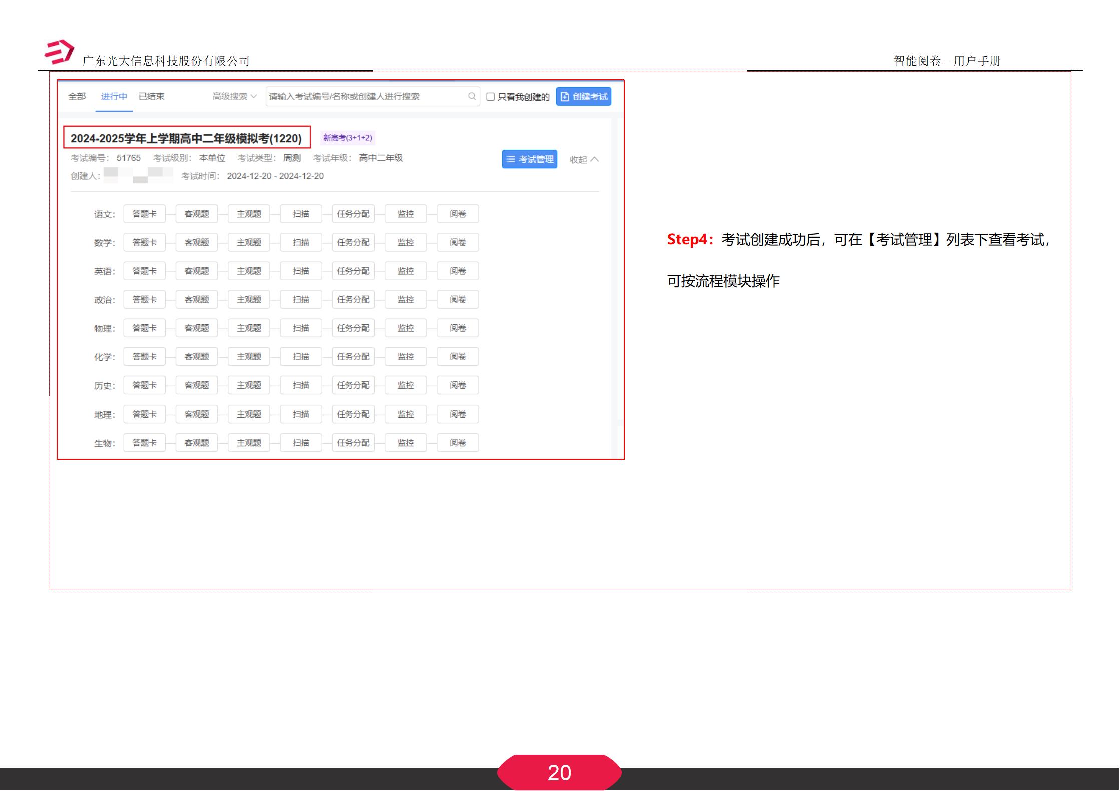
Task: Click the list icon inside 考试管理 button
Action: (x=511, y=159)
